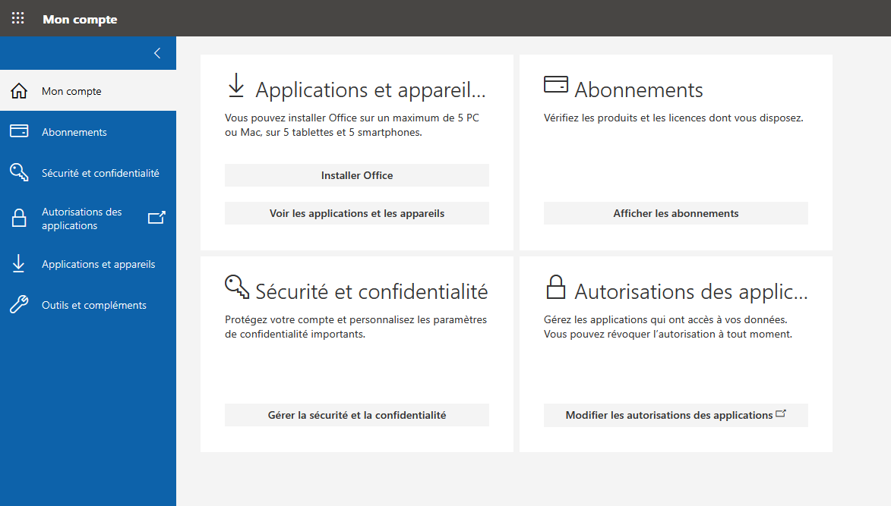Click the external link icon in sidebar
This screenshot has width=891, height=506.
pos(156,218)
